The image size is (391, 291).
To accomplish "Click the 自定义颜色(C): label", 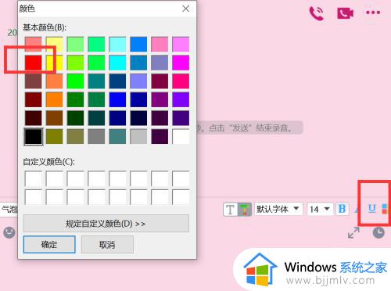I will click(x=48, y=162).
